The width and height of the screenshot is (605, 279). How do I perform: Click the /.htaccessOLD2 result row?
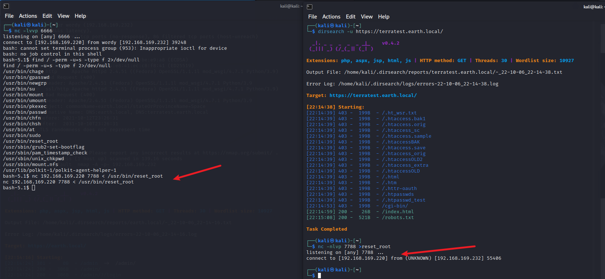click(x=365, y=159)
